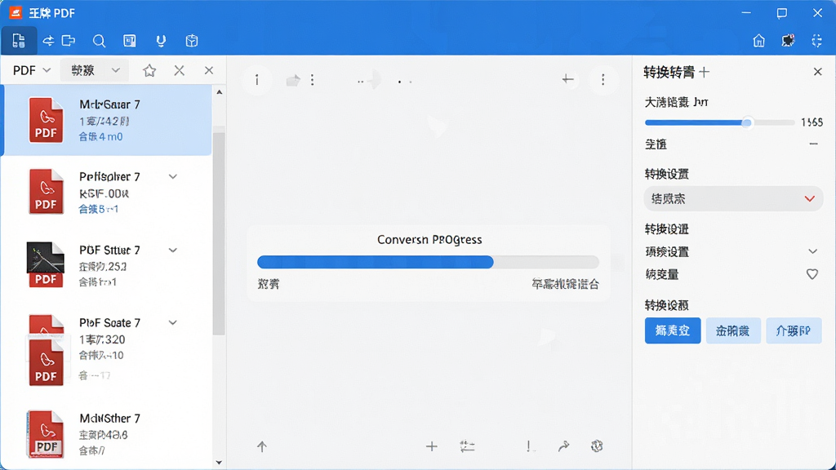The width and height of the screenshot is (836, 470).
Task: Click the Conversion Progress bar
Action: pos(428,262)
